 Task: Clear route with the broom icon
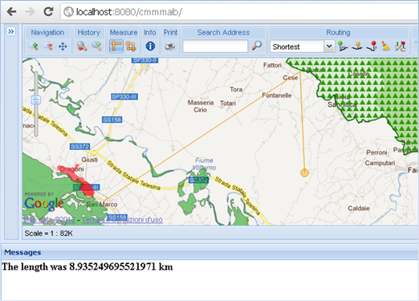(385, 47)
